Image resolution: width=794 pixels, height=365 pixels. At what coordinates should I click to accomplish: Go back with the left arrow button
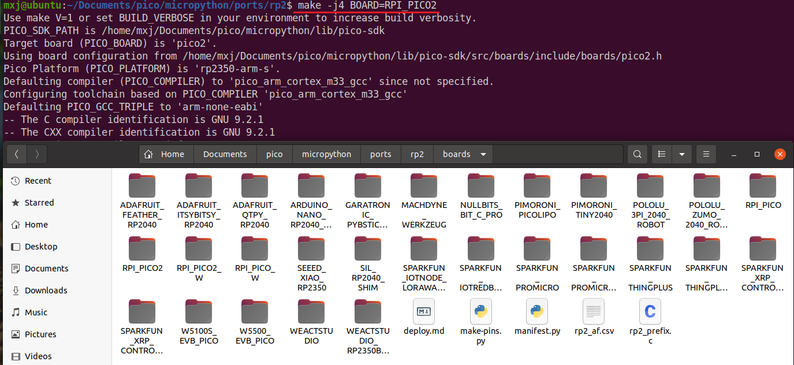coord(17,154)
